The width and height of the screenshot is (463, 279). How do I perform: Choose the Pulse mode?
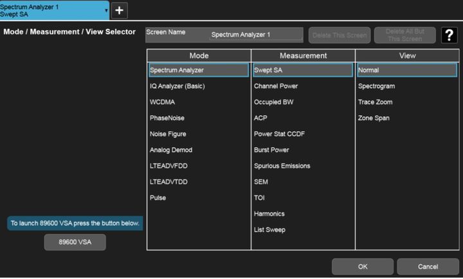tap(158, 198)
